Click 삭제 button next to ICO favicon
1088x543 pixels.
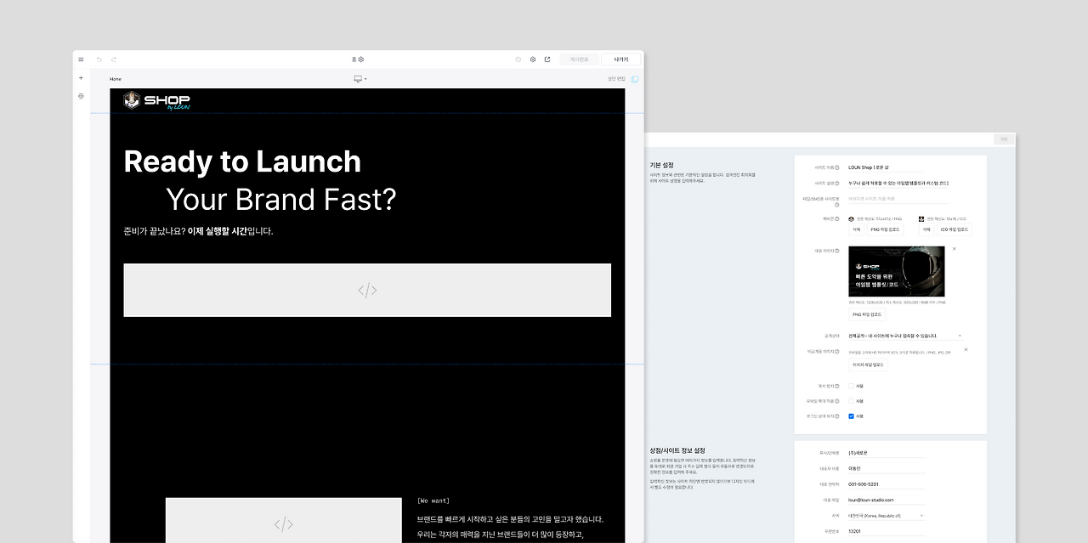[x=926, y=229]
